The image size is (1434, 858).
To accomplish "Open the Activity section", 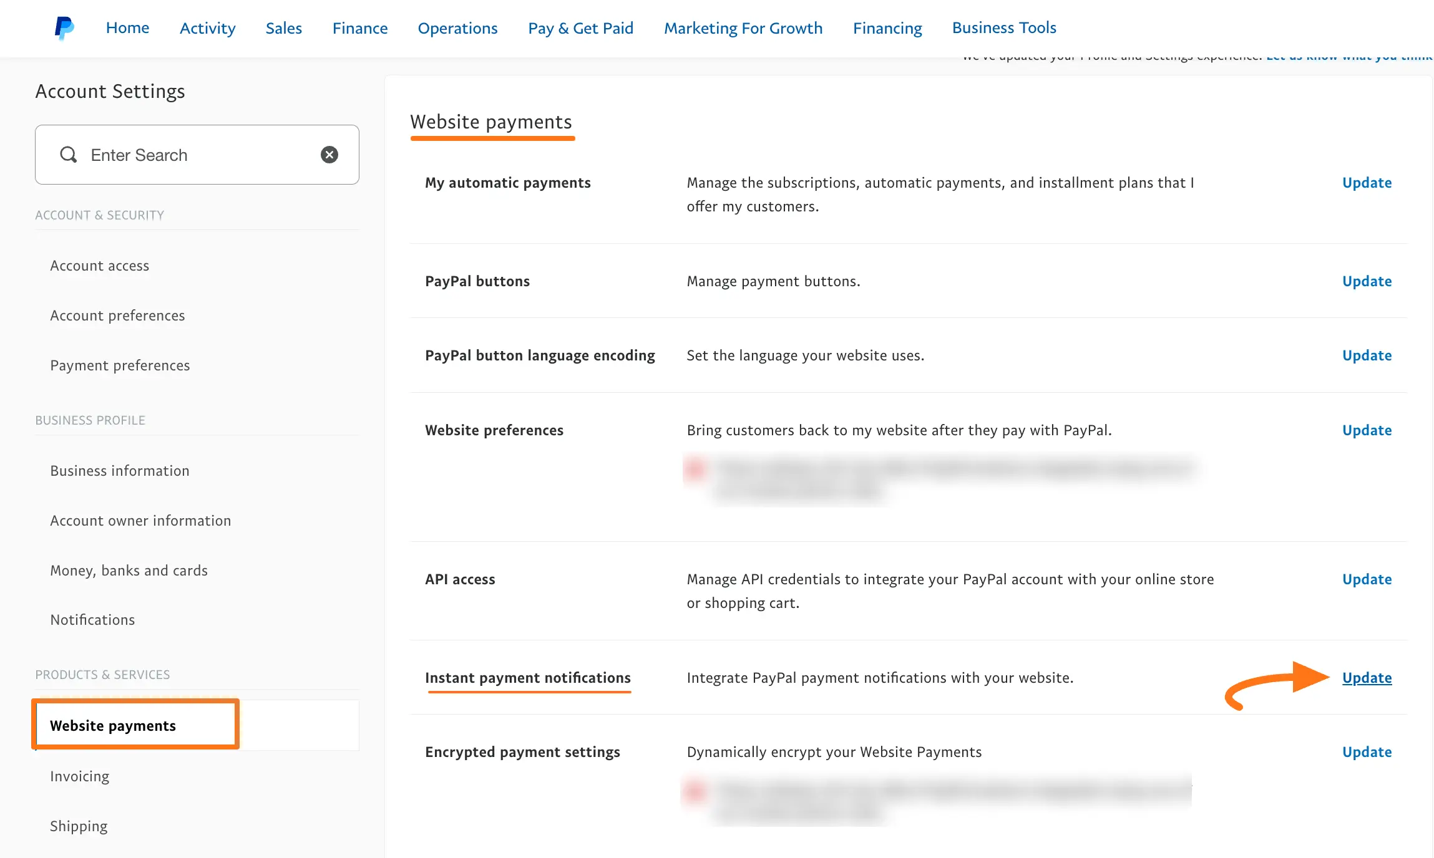I will pos(207,28).
